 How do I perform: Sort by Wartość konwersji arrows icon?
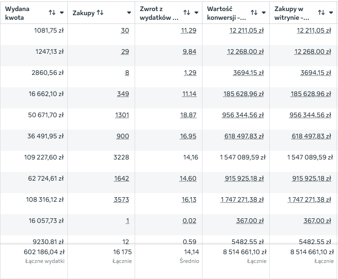(254, 12)
